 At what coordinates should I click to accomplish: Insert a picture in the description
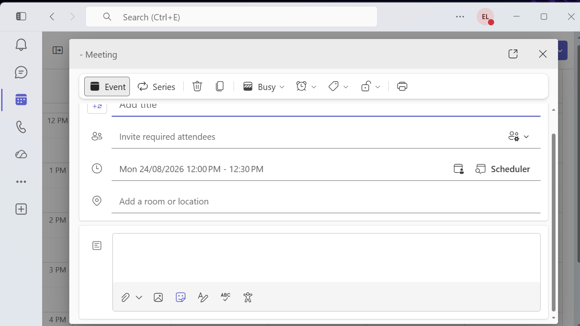158,297
